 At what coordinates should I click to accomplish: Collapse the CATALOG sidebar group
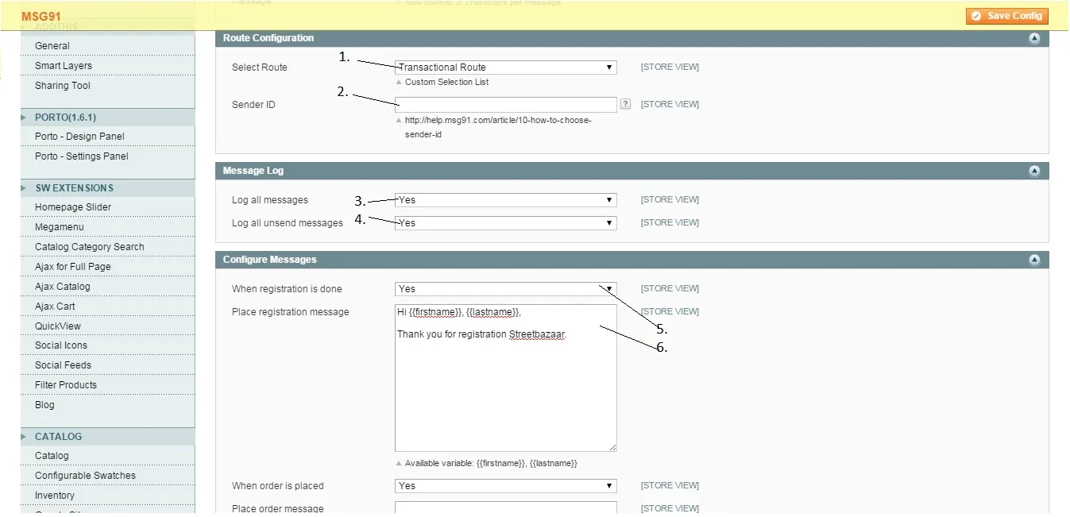pyautogui.click(x=108, y=437)
